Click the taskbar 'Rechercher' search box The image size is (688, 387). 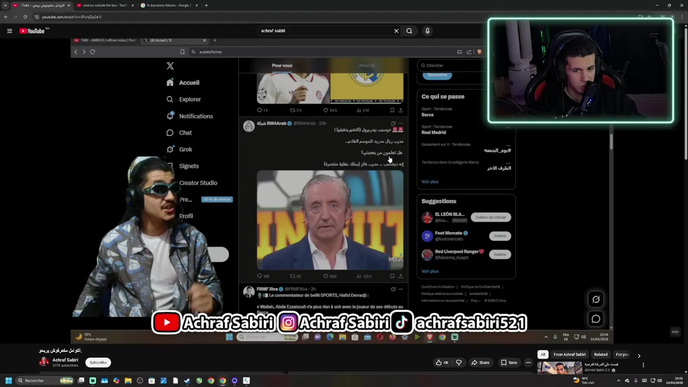coord(45,381)
